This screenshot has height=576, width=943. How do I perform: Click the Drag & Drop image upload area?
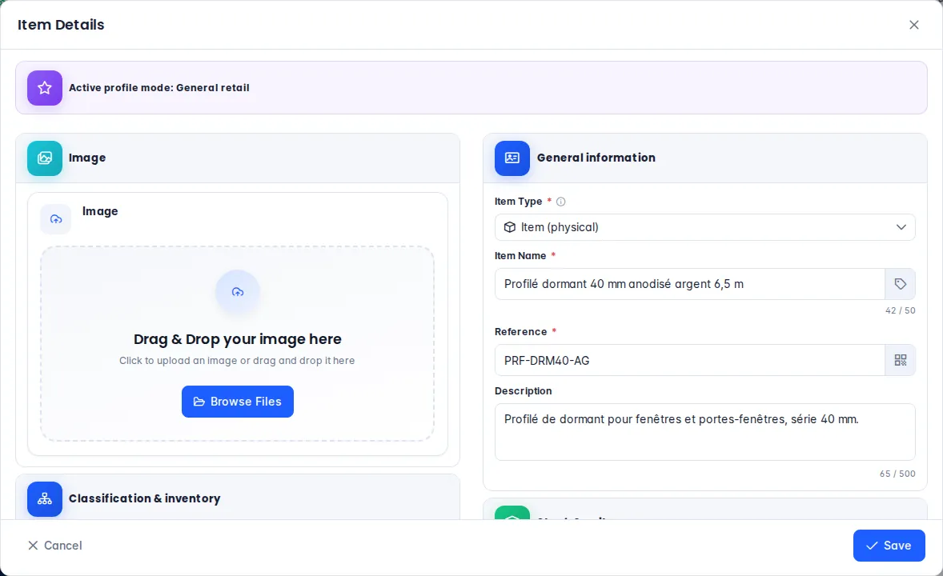coord(238,344)
